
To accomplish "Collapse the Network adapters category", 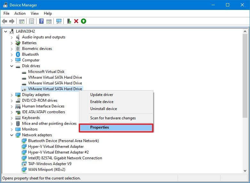I will tap(12, 135).
